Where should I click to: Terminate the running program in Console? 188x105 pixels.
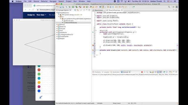[x=142, y=72]
